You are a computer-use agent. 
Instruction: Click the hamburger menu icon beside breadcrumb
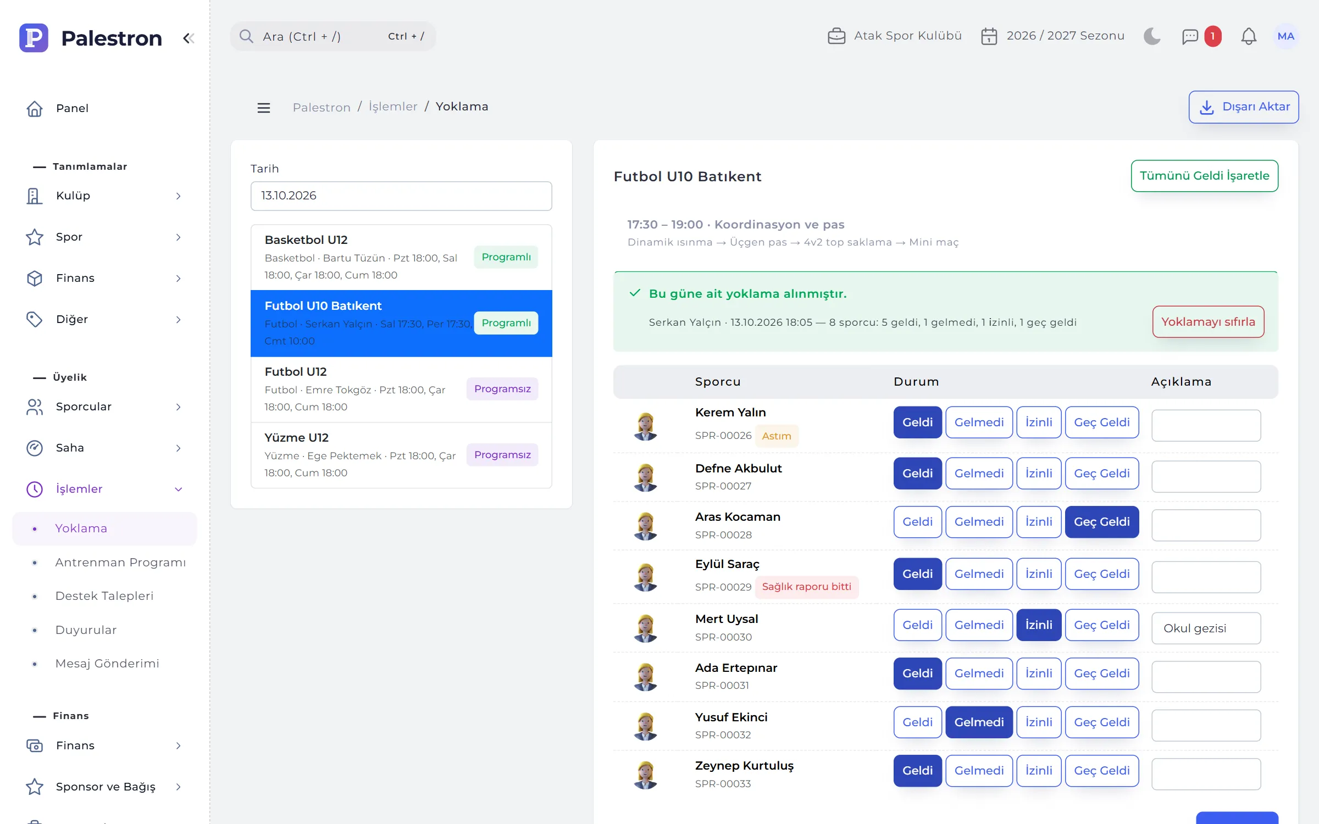point(264,108)
